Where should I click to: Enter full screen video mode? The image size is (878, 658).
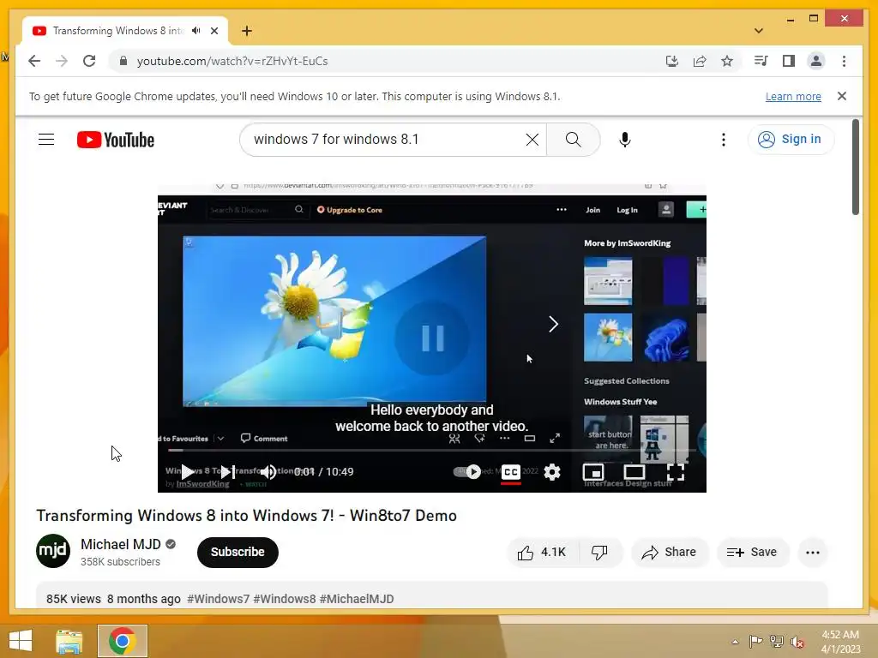(676, 472)
